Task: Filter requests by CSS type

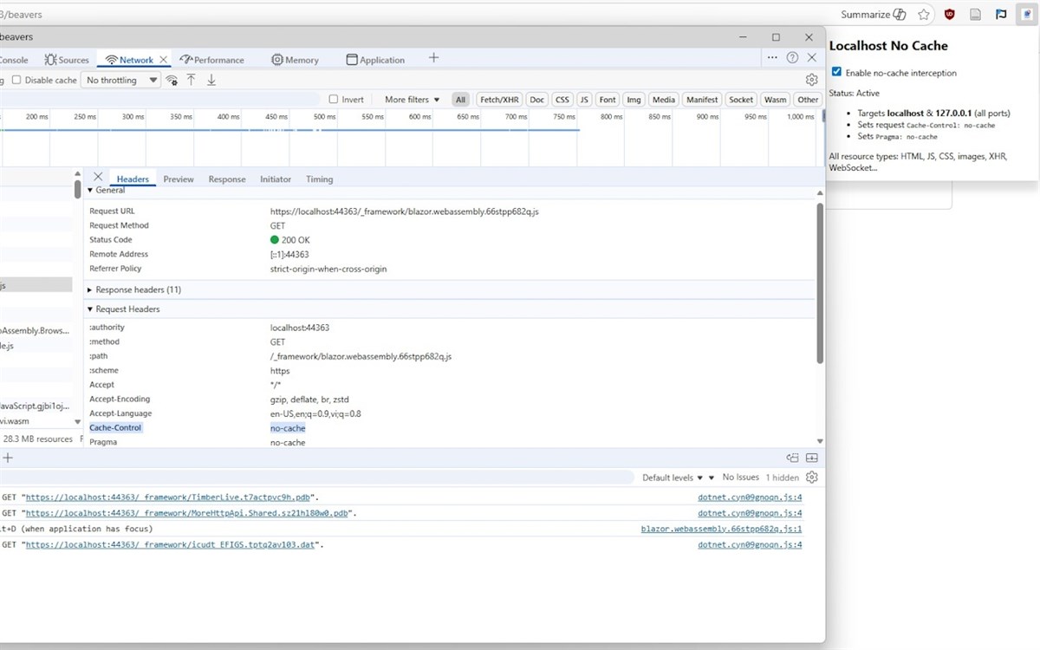Action: click(x=562, y=100)
